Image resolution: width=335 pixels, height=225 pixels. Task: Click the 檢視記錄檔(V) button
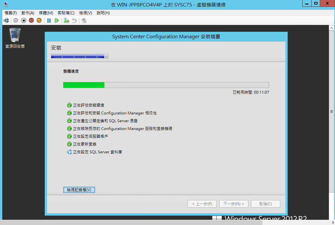(79, 190)
